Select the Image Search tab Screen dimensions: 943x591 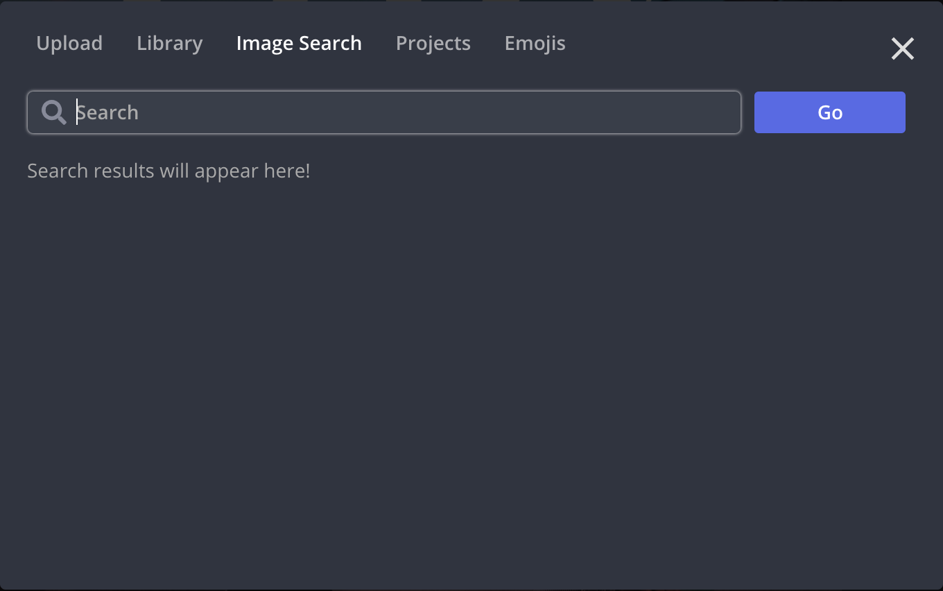click(x=299, y=43)
